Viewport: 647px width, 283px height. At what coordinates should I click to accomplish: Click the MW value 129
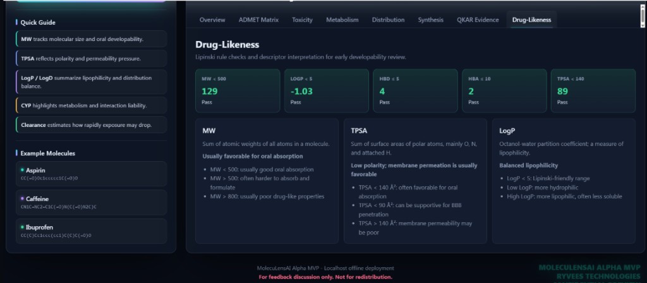click(x=209, y=91)
